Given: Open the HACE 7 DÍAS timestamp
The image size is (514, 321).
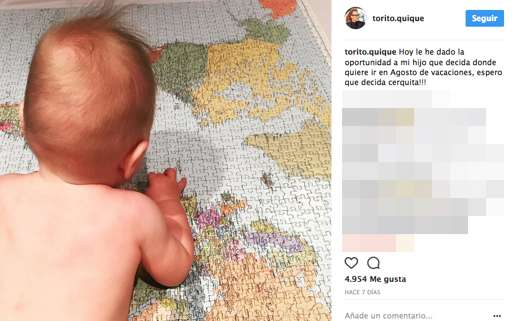Looking at the screenshot, I should (363, 292).
